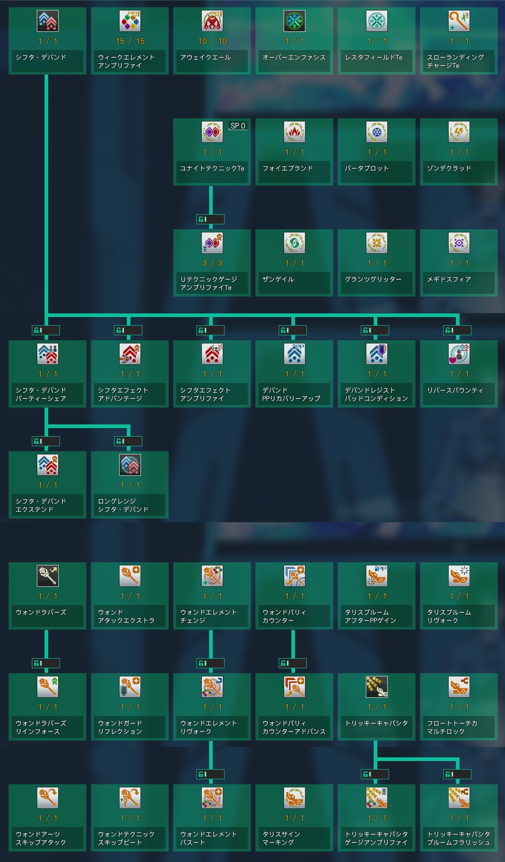This screenshot has height=862, width=505.
Task: Click the バータブロット ice icon
Action: click(x=377, y=132)
